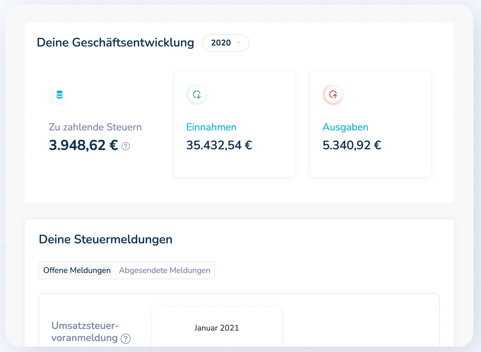Click the red Ausgaben upload-arrow icon
Viewport: 481px width, 352px height.
[333, 95]
